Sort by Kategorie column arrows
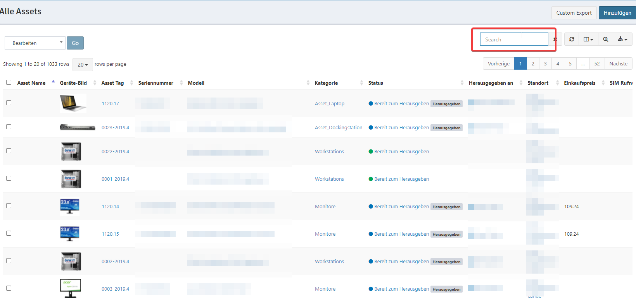Viewport: 636px width, 298px height. click(x=361, y=83)
